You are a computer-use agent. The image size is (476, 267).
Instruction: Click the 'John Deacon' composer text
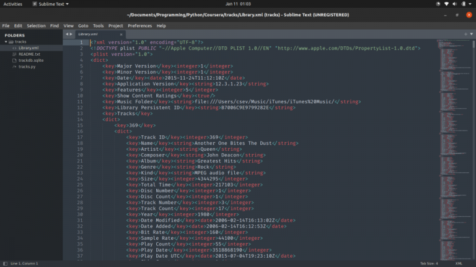pyautogui.click(x=223, y=155)
